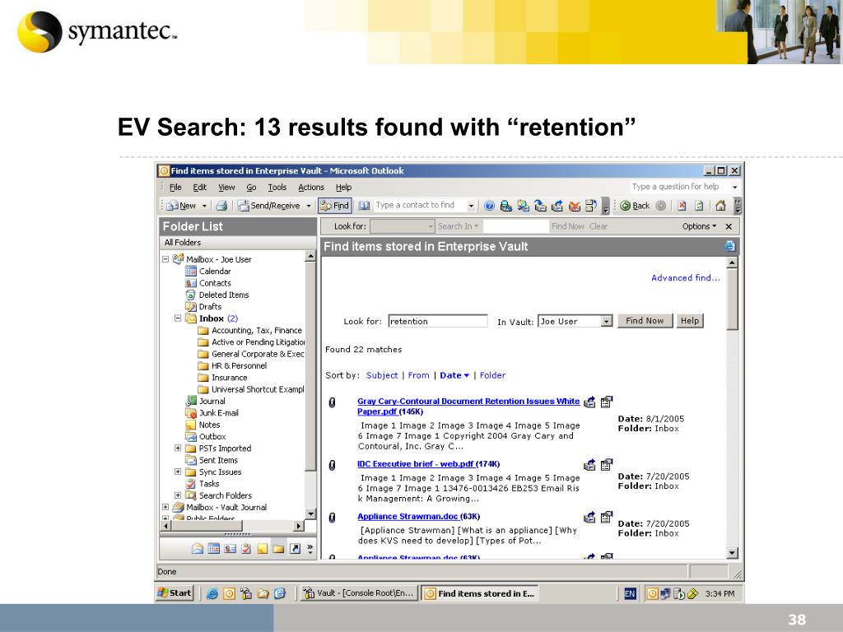Click the greyed Forward navigation arrow
Viewport: 843px width, 632px height.
click(x=661, y=206)
